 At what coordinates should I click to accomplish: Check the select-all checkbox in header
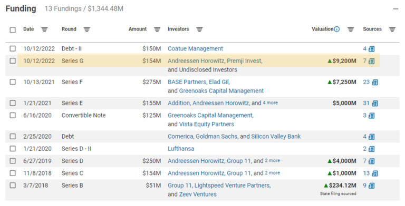click(x=13, y=30)
